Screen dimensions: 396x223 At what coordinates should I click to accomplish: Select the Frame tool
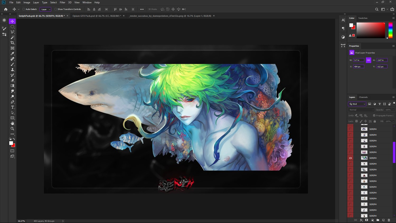click(x=12, y=48)
